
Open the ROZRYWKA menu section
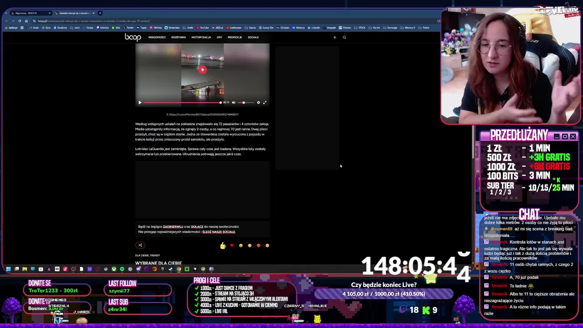(179, 37)
